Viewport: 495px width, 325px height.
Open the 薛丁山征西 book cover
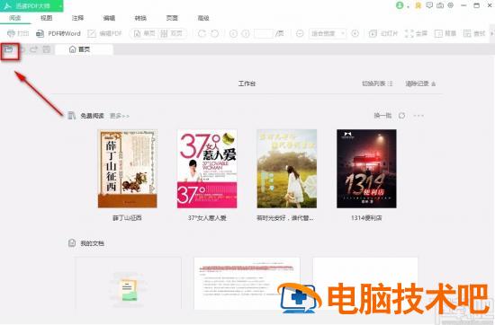127,169
